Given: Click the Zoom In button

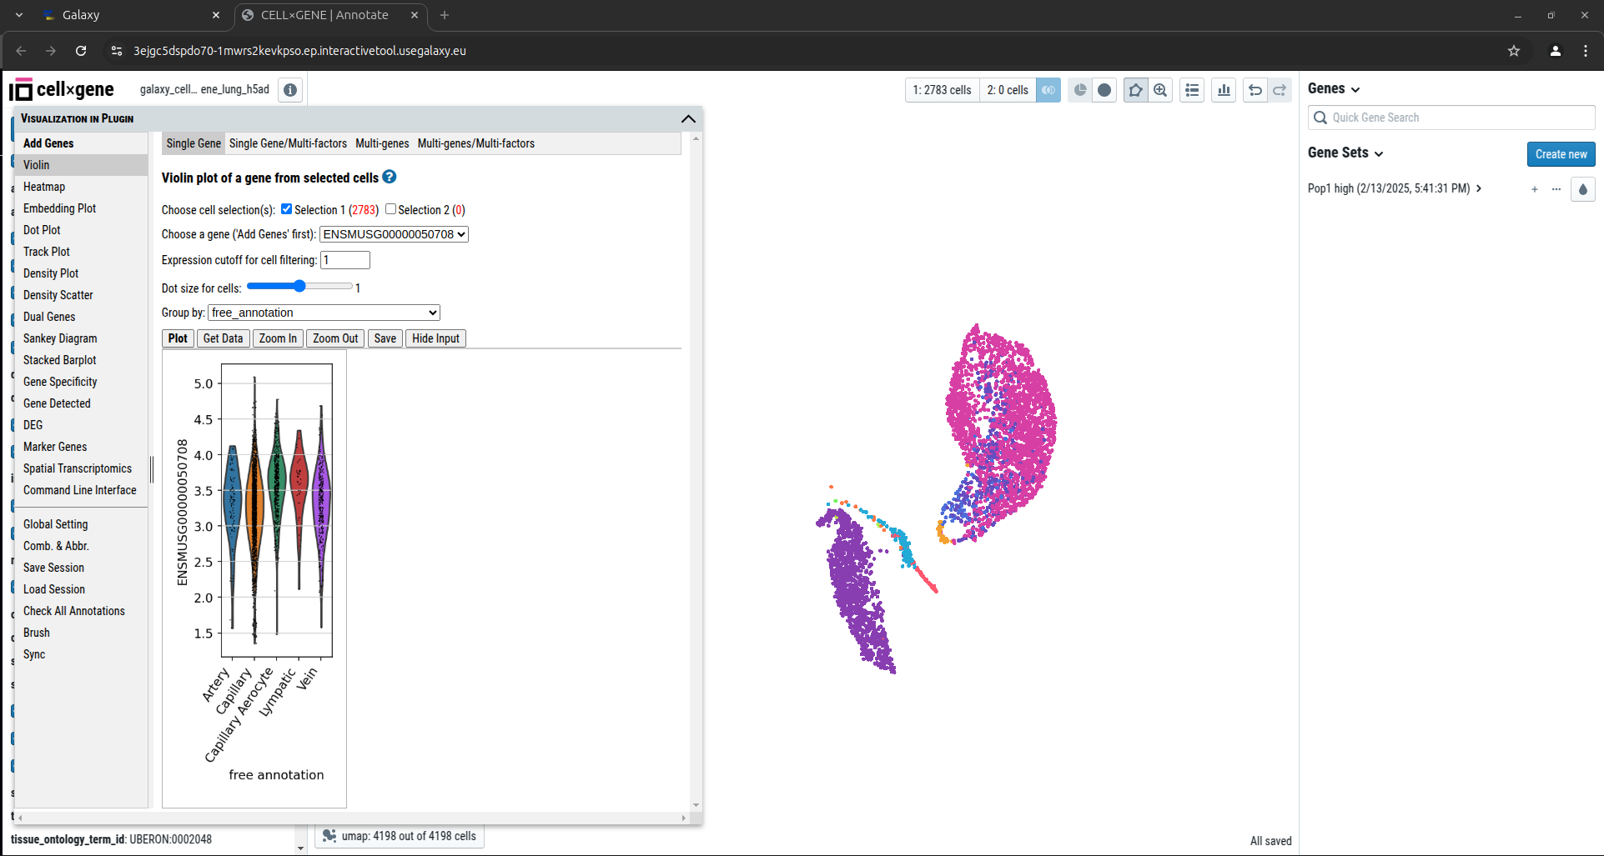Looking at the screenshot, I should [x=278, y=338].
